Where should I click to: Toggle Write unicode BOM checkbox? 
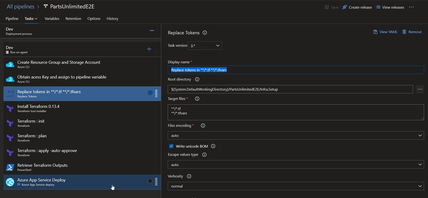click(x=171, y=146)
